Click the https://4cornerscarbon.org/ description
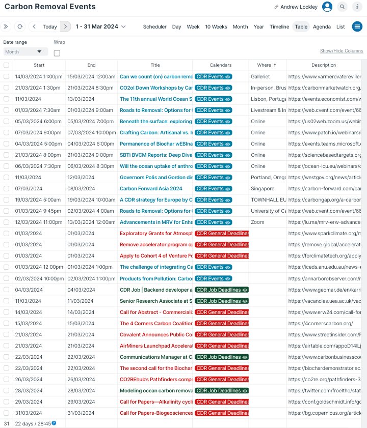 click(321, 324)
